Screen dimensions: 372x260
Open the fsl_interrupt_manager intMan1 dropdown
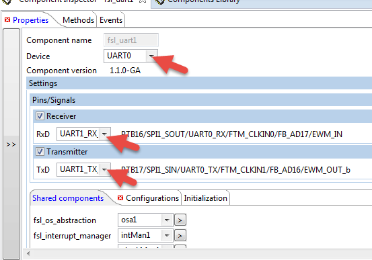tap(167, 235)
